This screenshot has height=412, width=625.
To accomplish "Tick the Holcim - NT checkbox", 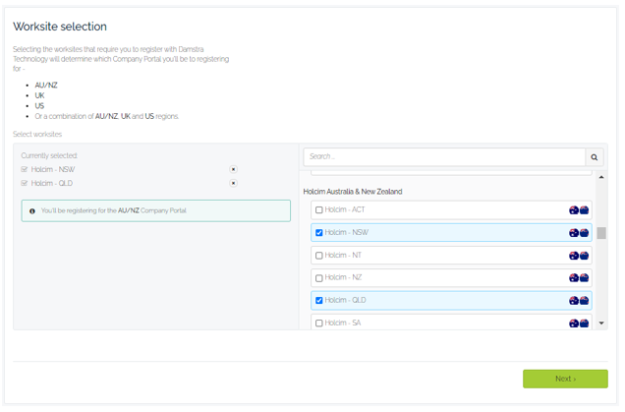I will pyautogui.click(x=318, y=256).
